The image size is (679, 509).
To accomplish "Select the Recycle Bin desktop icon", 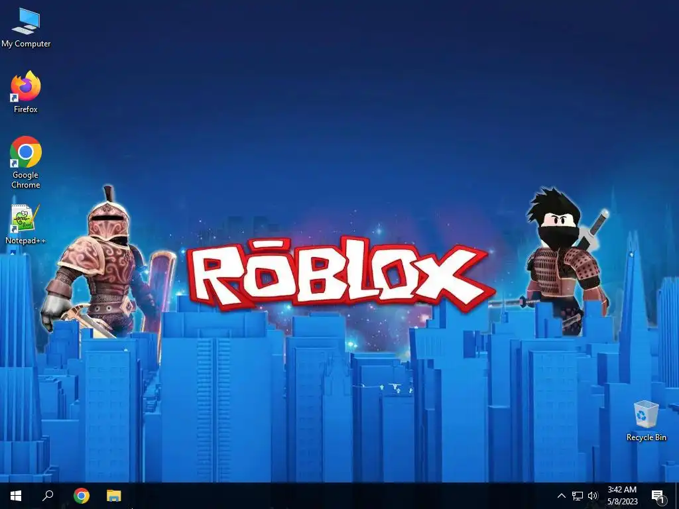I will 646,421.
